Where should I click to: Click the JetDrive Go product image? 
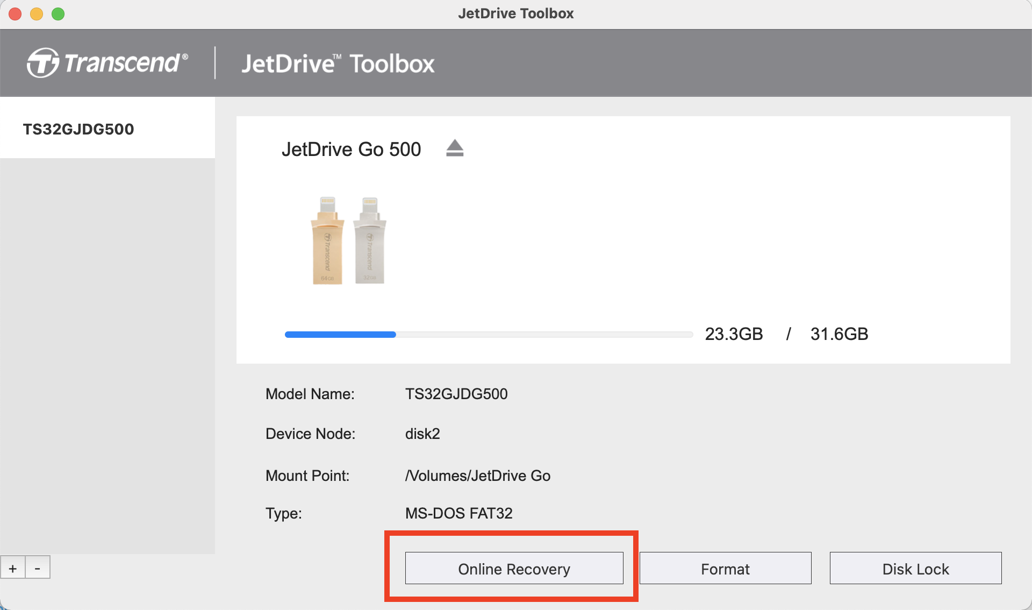348,240
